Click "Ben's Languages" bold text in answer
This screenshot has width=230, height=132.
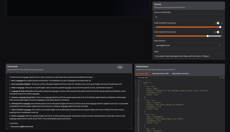click(18, 81)
